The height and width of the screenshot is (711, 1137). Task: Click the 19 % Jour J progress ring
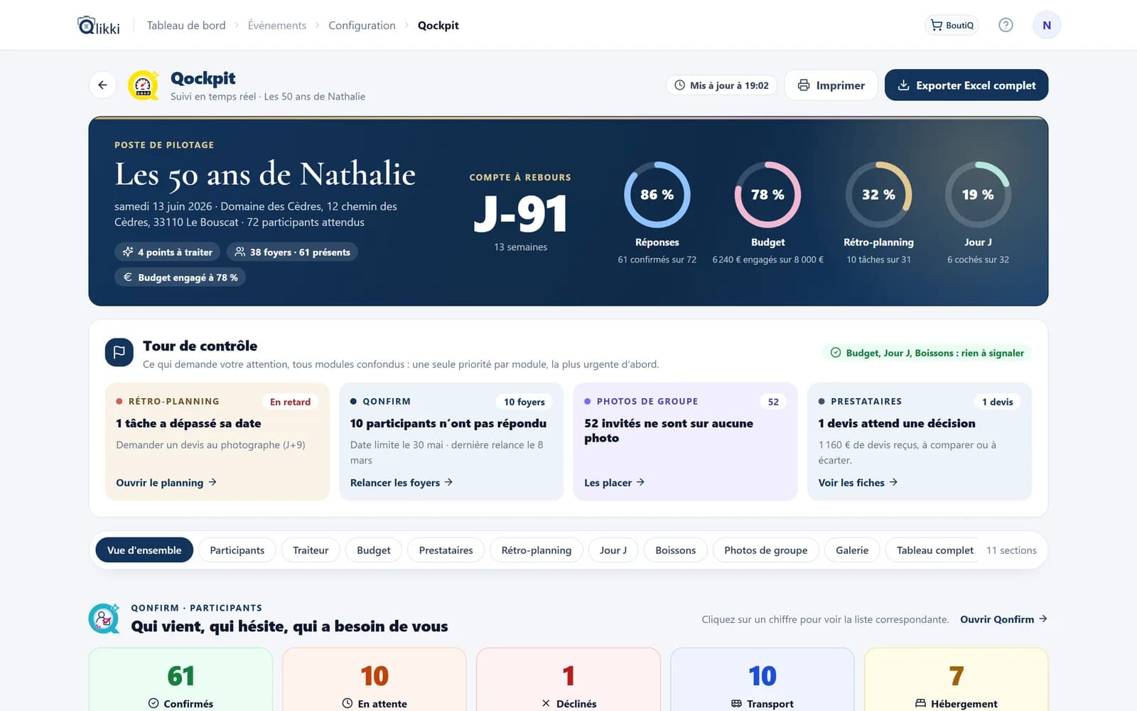(978, 195)
